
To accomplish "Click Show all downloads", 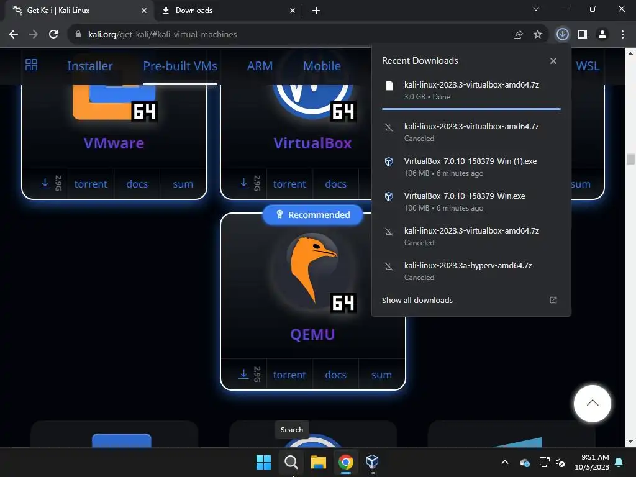I will pos(417,300).
